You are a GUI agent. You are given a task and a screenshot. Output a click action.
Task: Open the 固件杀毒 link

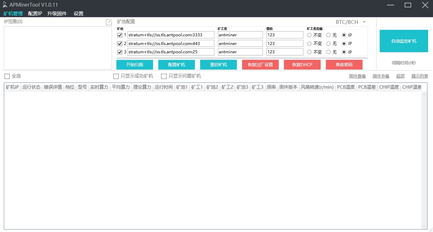381,76
